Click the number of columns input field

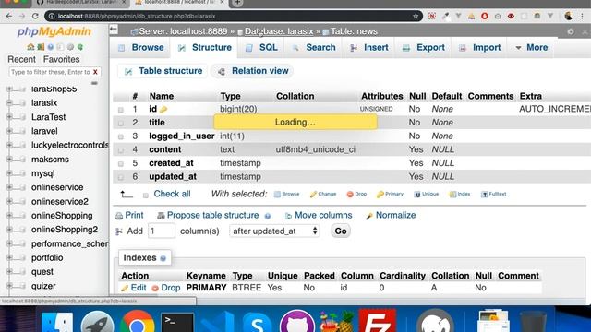coord(162,231)
